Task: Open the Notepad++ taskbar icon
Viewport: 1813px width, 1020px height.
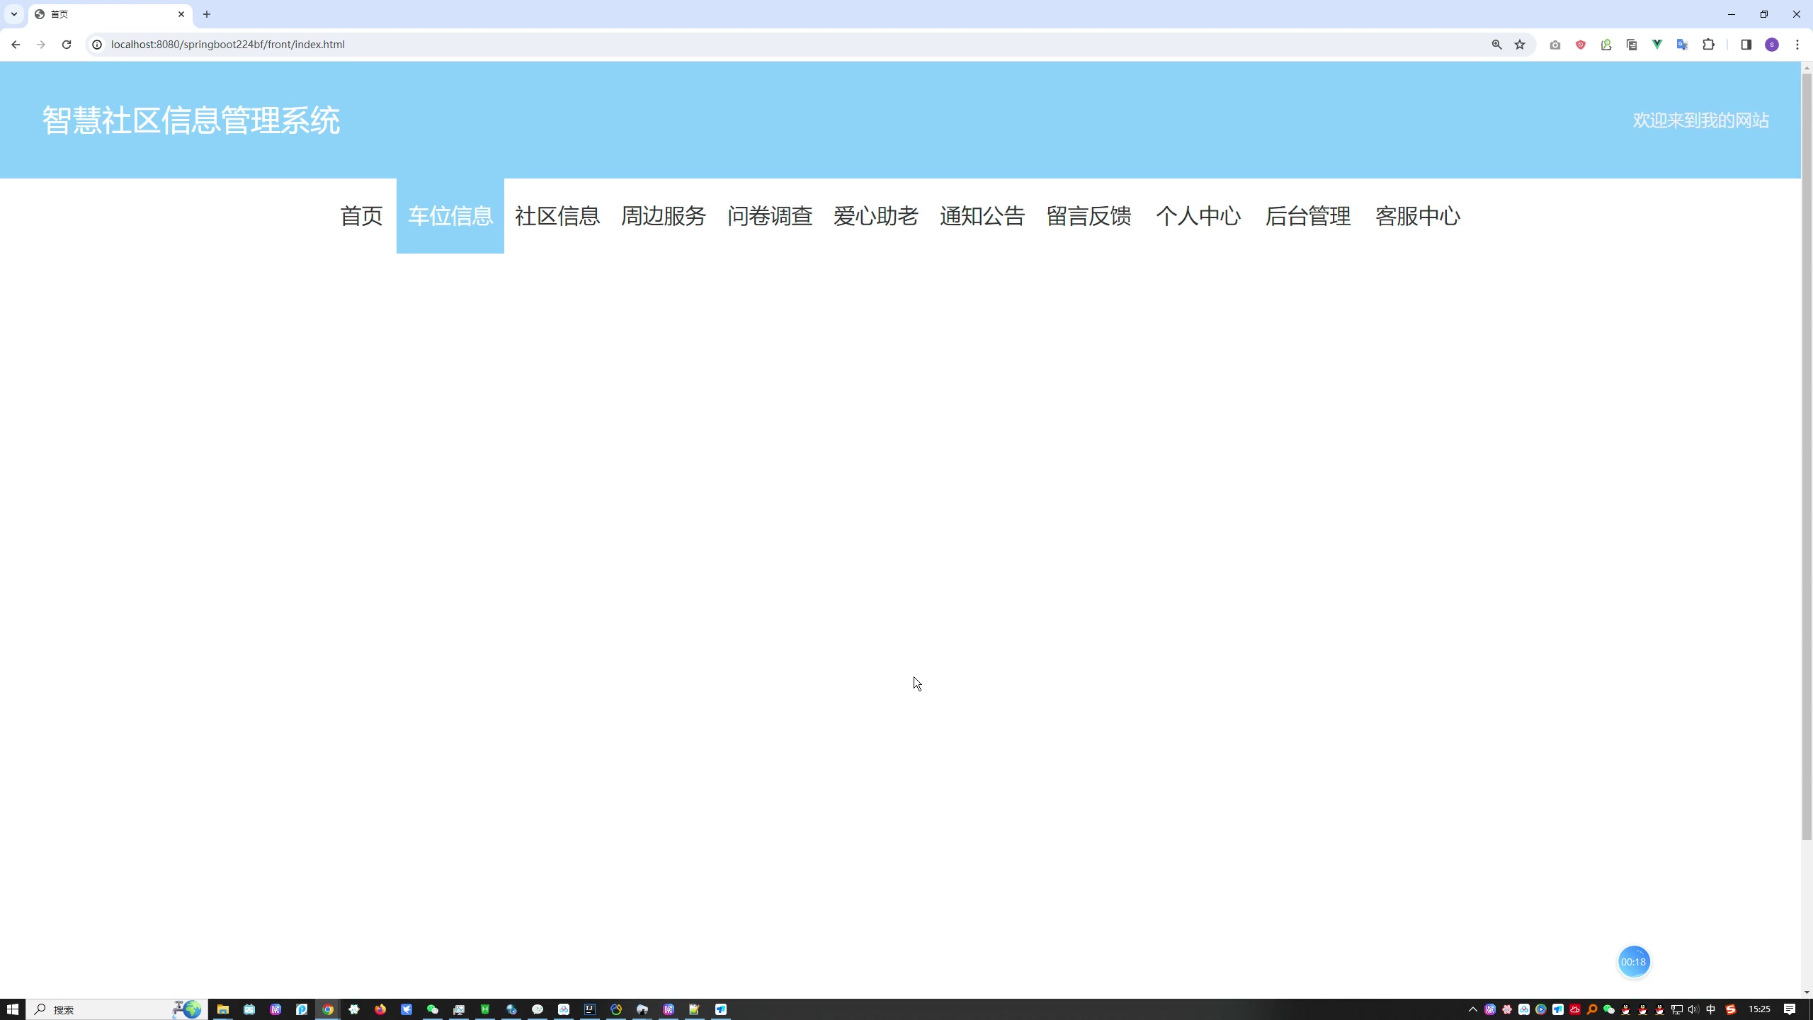Action: click(695, 1009)
